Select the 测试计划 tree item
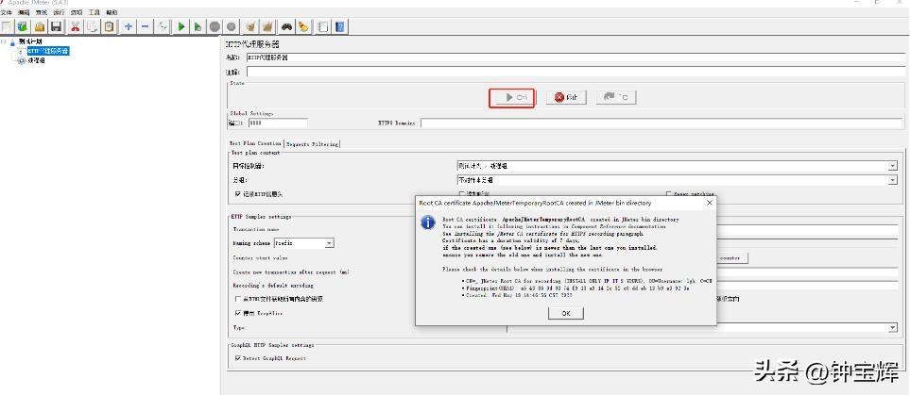Image resolution: width=911 pixels, height=395 pixels. (x=30, y=41)
